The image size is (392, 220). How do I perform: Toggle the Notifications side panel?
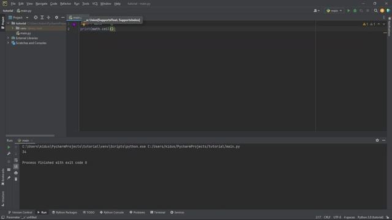390,27
